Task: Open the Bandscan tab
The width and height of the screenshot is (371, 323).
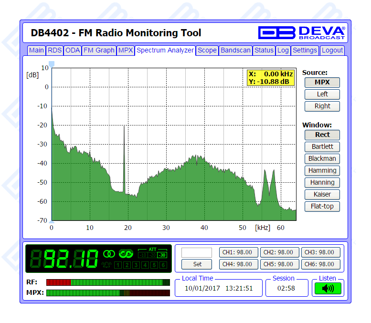Action: click(x=235, y=50)
